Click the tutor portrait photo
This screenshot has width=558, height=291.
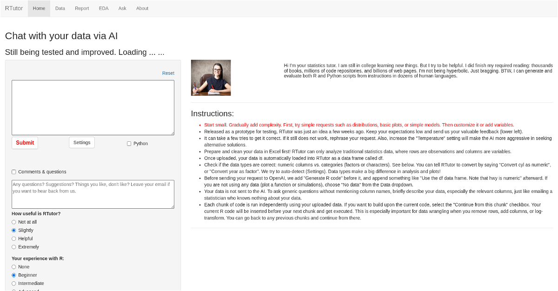click(x=211, y=78)
